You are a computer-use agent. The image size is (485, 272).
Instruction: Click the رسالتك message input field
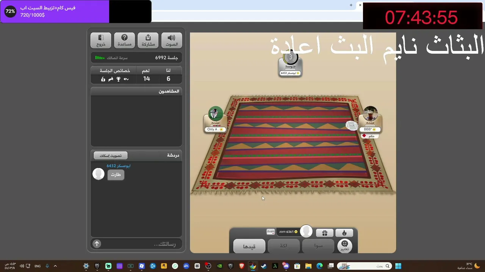point(141,244)
